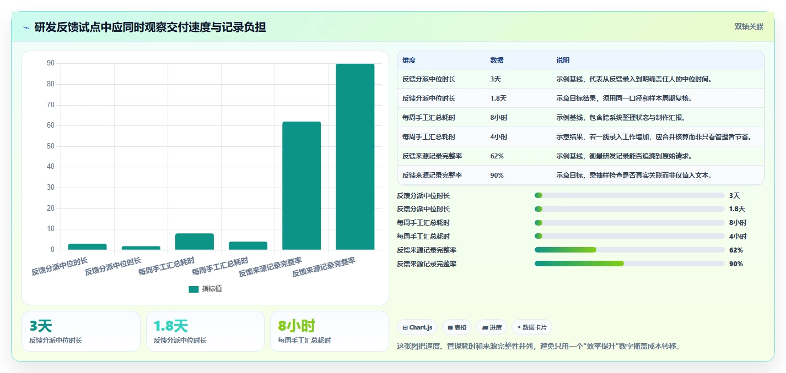Click the 反馈来源记录完整率 cell in the 90% row
The width and height of the screenshot is (786, 373).
click(432, 175)
